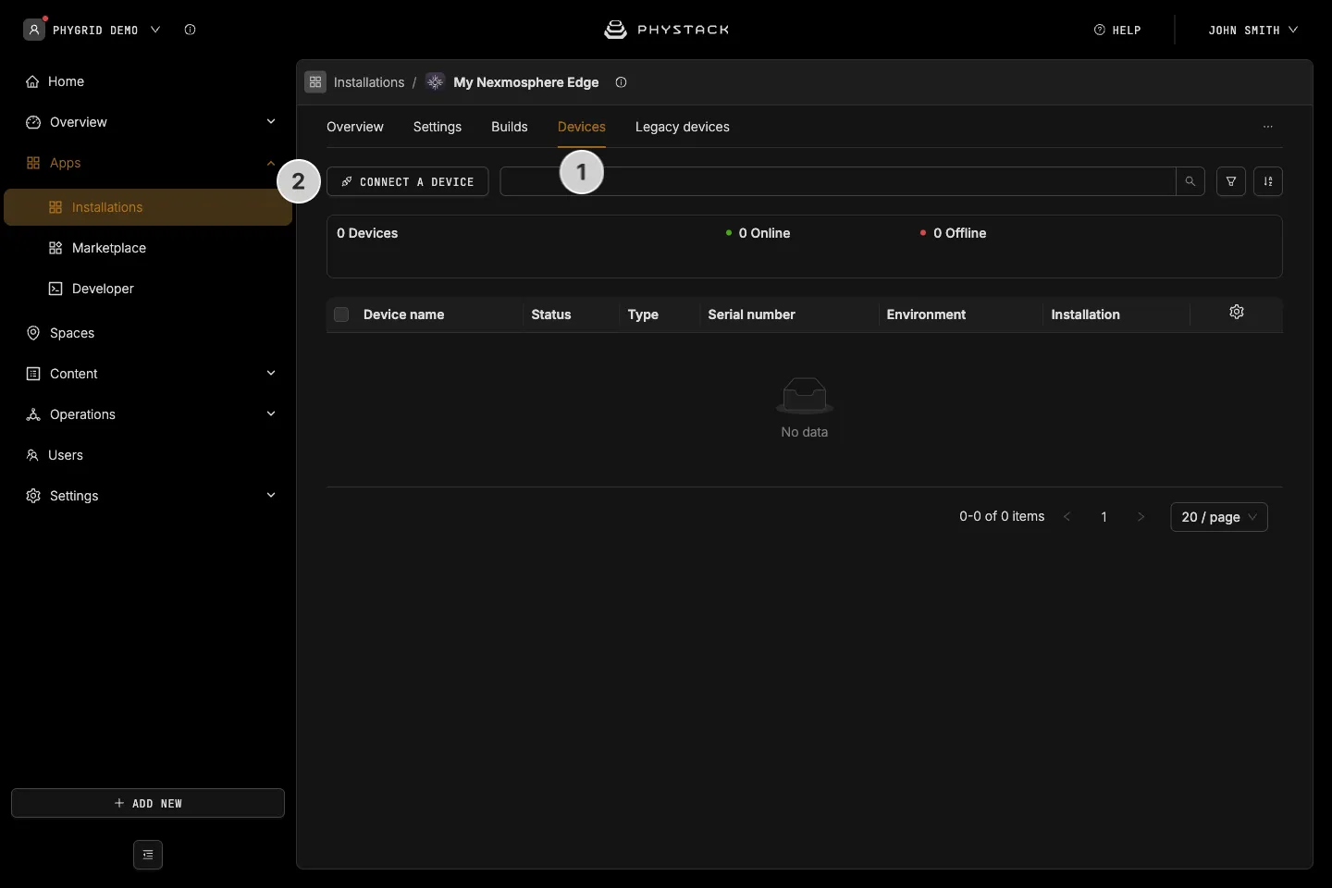This screenshot has height=888, width=1332.
Task: Go to Home in sidebar
Action: (148, 81)
